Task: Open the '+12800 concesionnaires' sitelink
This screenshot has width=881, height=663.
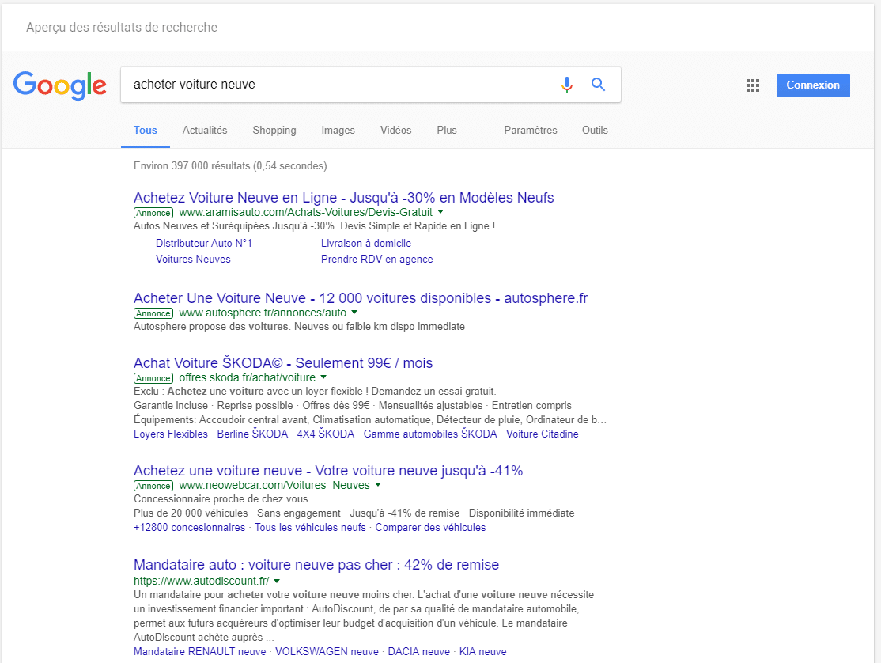Action: pos(189,528)
